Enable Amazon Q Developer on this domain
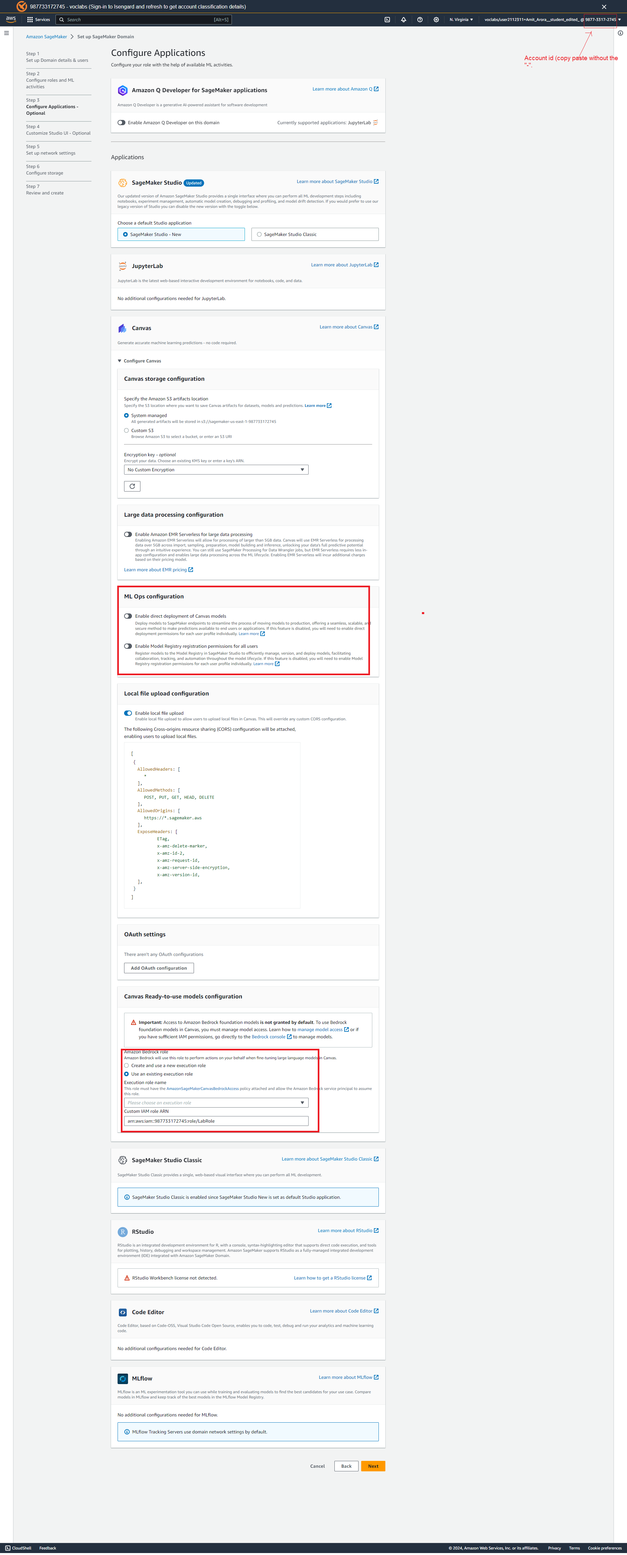 (121, 123)
